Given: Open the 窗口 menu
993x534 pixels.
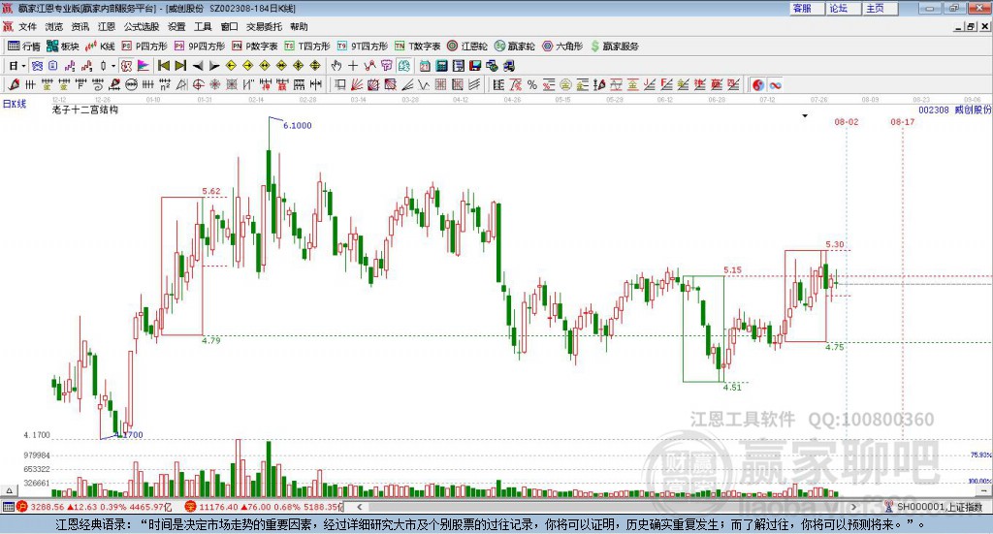Looking at the screenshot, I should coord(229,26).
